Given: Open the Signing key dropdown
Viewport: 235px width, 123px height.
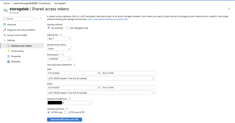Looking at the screenshot, I should (59, 39).
